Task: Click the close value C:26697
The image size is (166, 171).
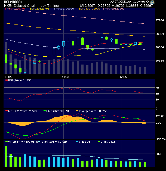Action: click(x=146, y=6)
